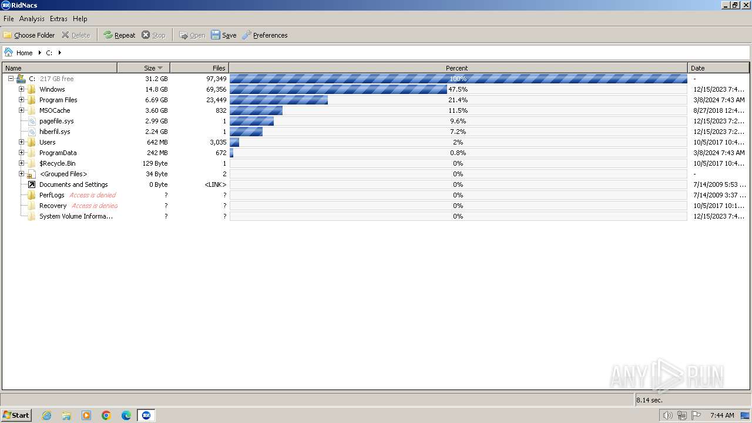Expand the Windows folder node
The image size is (752, 423).
[21, 89]
